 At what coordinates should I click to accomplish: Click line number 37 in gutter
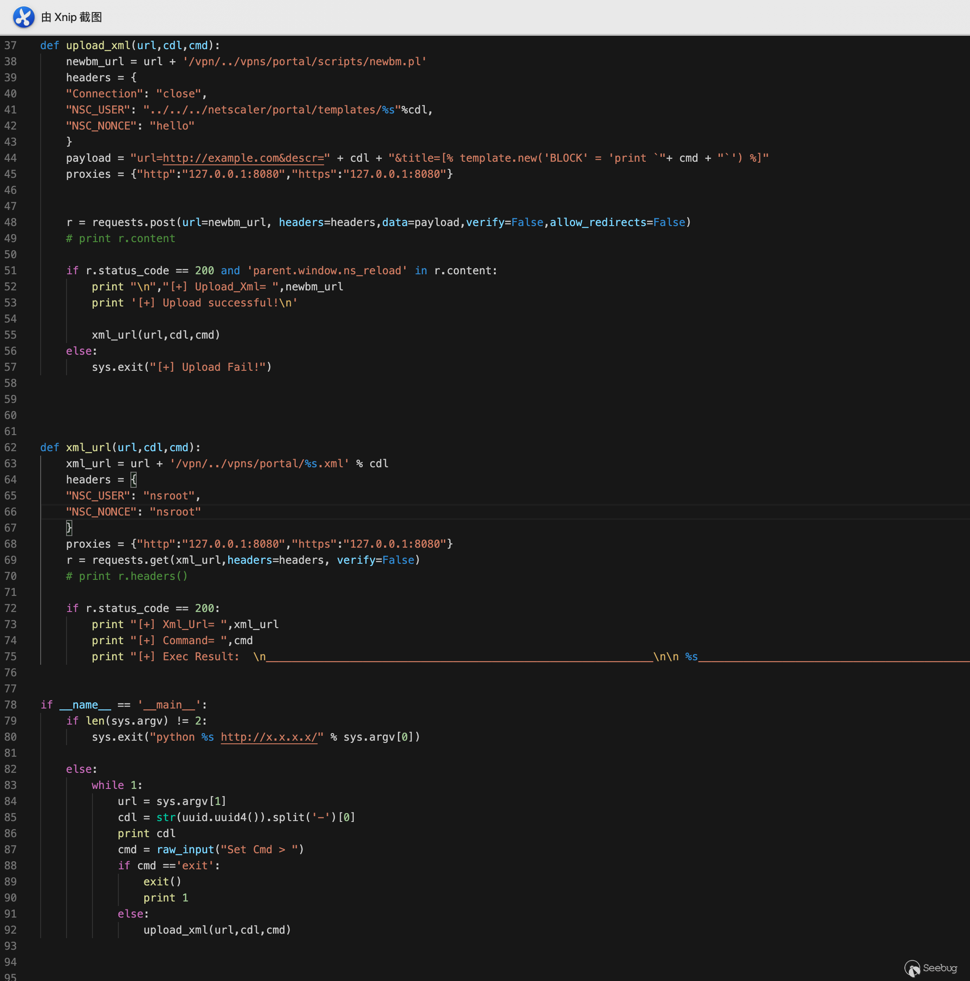tap(11, 45)
